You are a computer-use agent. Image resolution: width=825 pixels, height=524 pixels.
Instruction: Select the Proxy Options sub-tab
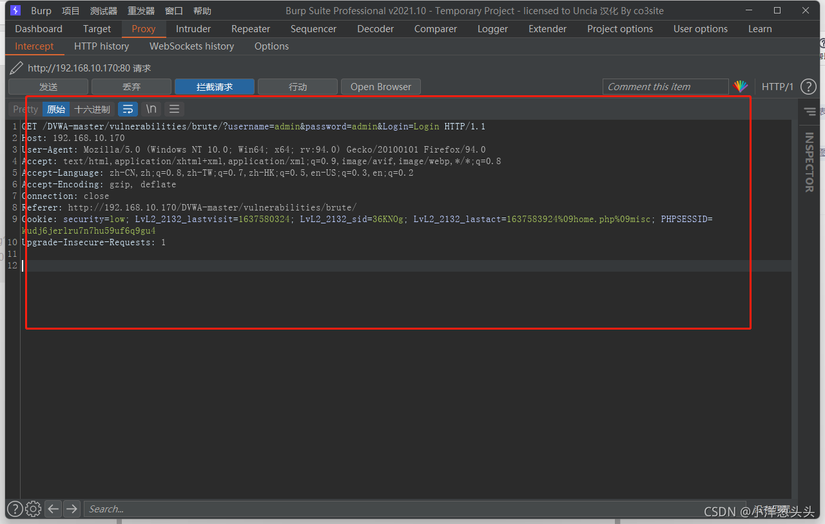point(271,46)
